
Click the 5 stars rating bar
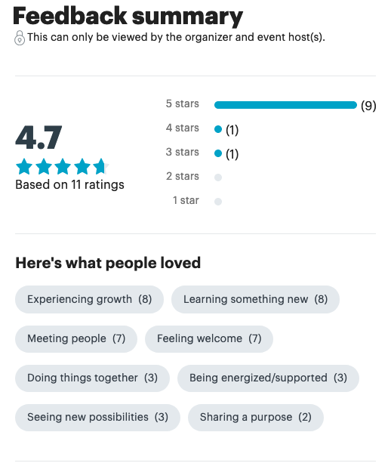[x=285, y=105]
